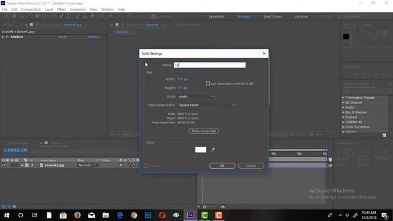Viewport: 393px width, 221px height.
Task: Enable the Preview checkbox in Solid Settings
Action: 146,166
